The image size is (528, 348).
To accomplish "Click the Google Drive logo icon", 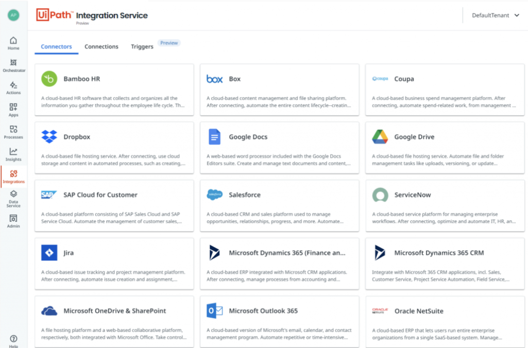I will coord(380,137).
